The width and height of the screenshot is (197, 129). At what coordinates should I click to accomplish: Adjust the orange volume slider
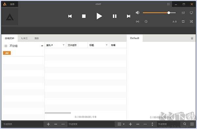click(159, 13)
